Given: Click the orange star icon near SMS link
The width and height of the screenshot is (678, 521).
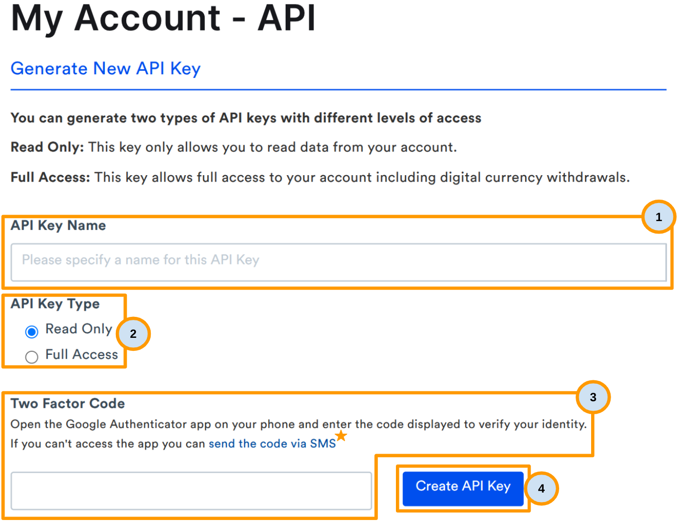Looking at the screenshot, I should coord(341,435).
